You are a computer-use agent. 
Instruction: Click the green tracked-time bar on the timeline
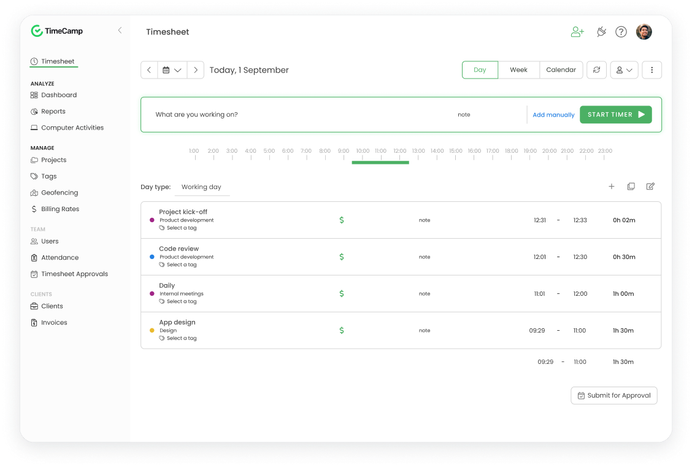[x=380, y=161]
